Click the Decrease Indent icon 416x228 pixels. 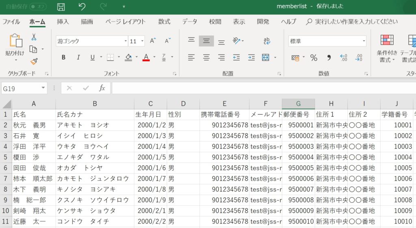click(x=236, y=57)
